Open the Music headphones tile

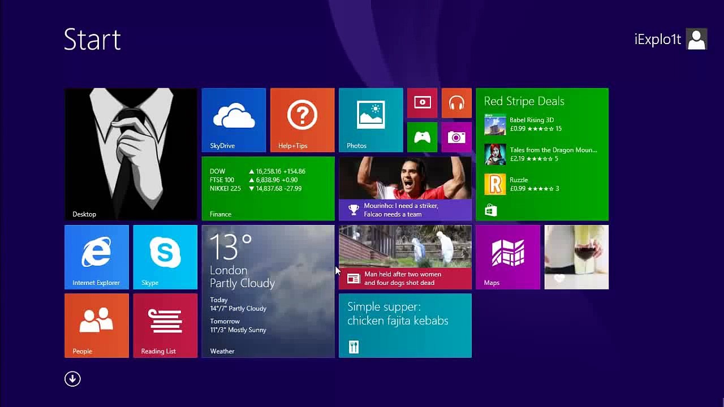[x=456, y=103]
